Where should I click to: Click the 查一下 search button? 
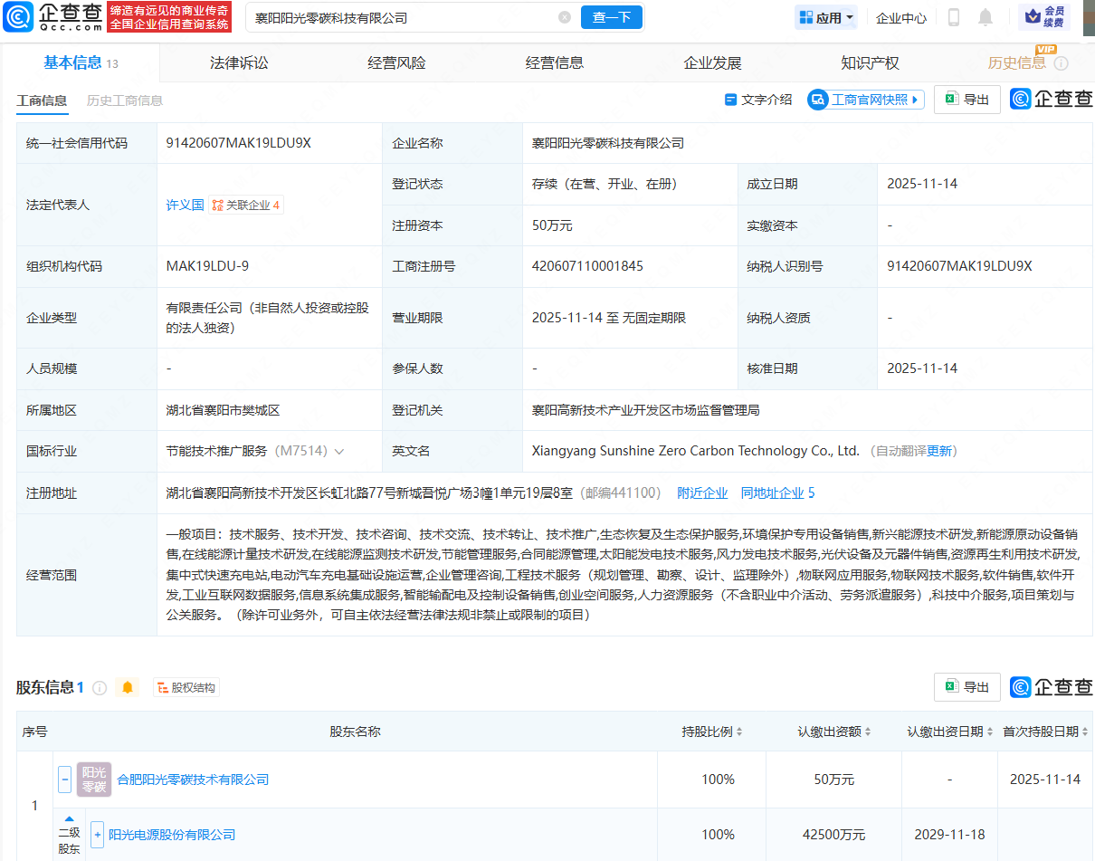611,17
